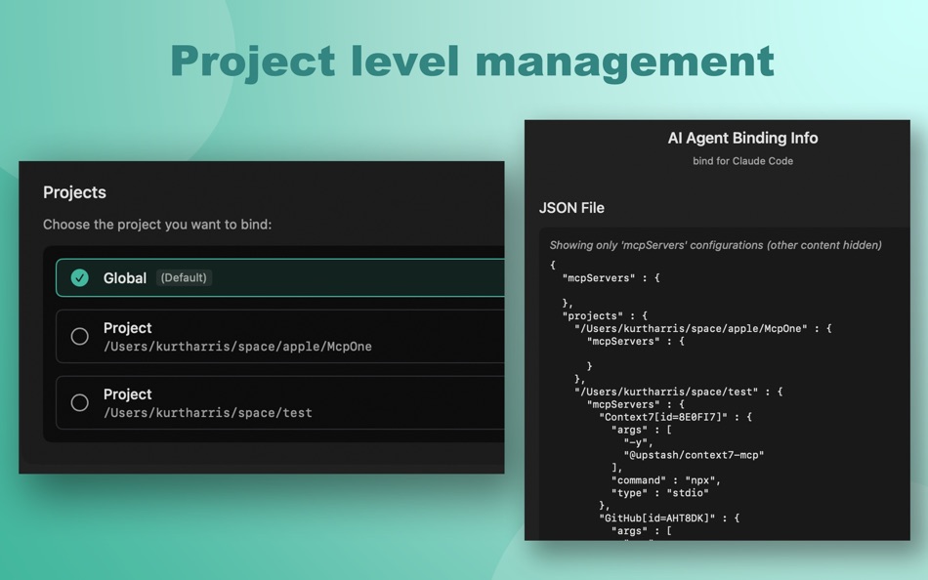
Task: Click the "type" : "stdio" JSON line
Action: (660, 492)
